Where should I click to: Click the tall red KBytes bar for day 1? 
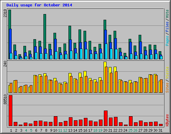[x=11, y=111]
